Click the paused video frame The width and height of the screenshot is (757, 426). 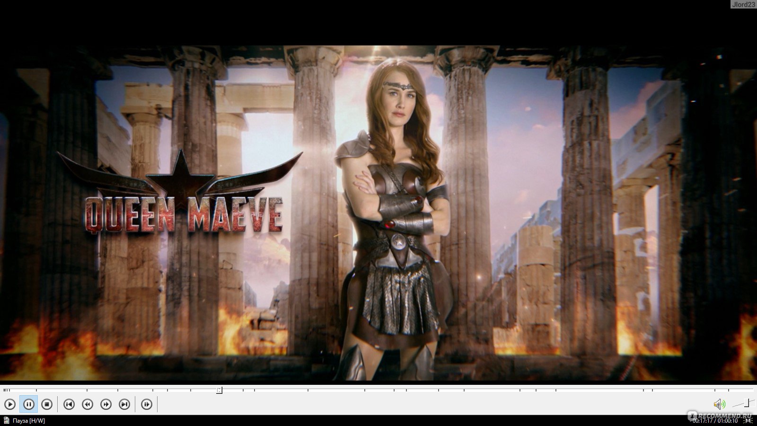(x=378, y=213)
